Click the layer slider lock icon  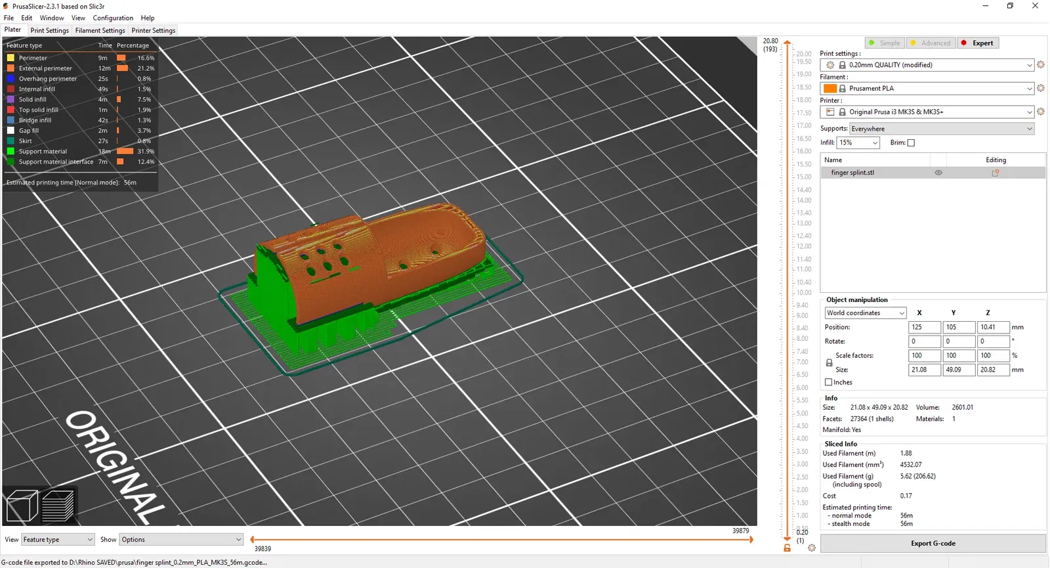click(x=787, y=548)
